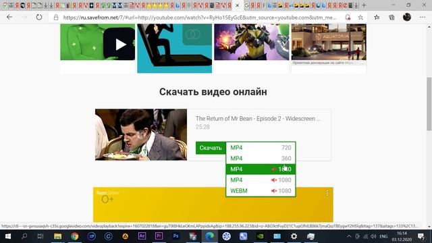Open the tracking prevention icon in address bar
Screen dimensions: 432x243
point(348,18)
